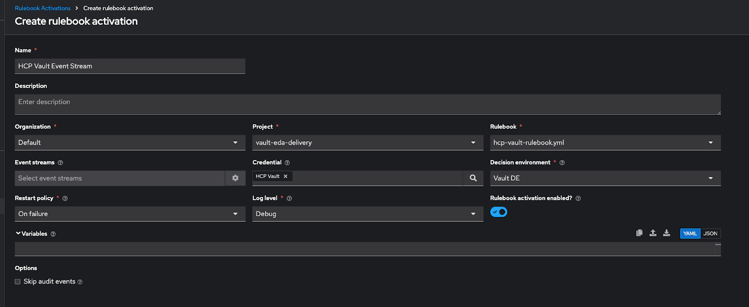Switch Variables editor to JSON format
This screenshot has width=749, height=307.
[x=710, y=234]
